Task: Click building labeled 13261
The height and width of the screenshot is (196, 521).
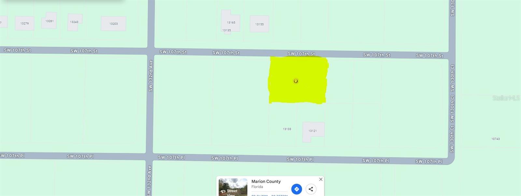Action: click(49, 20)
